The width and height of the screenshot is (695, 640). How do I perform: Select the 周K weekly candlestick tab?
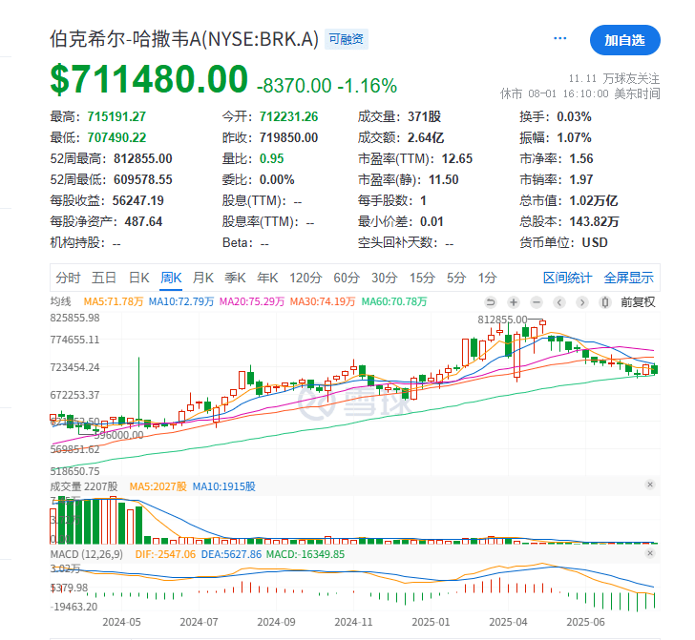click(x=171, y=278)
